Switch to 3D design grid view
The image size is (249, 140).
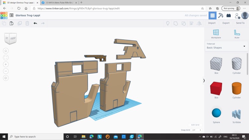coord(212,15)
